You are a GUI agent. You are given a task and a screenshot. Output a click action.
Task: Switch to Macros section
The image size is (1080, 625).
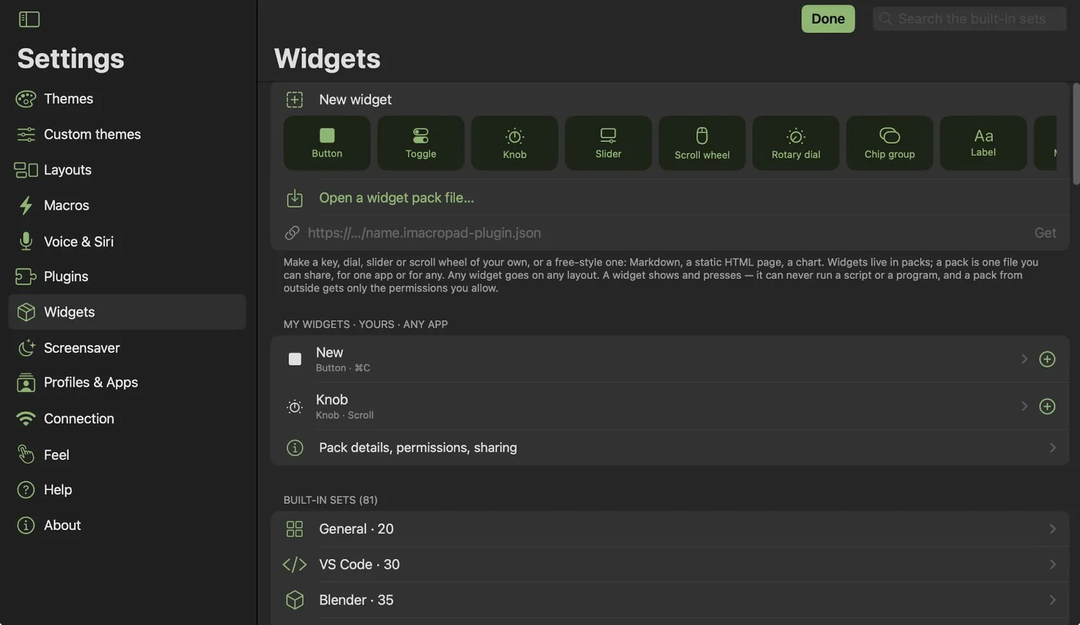[127, 205]
